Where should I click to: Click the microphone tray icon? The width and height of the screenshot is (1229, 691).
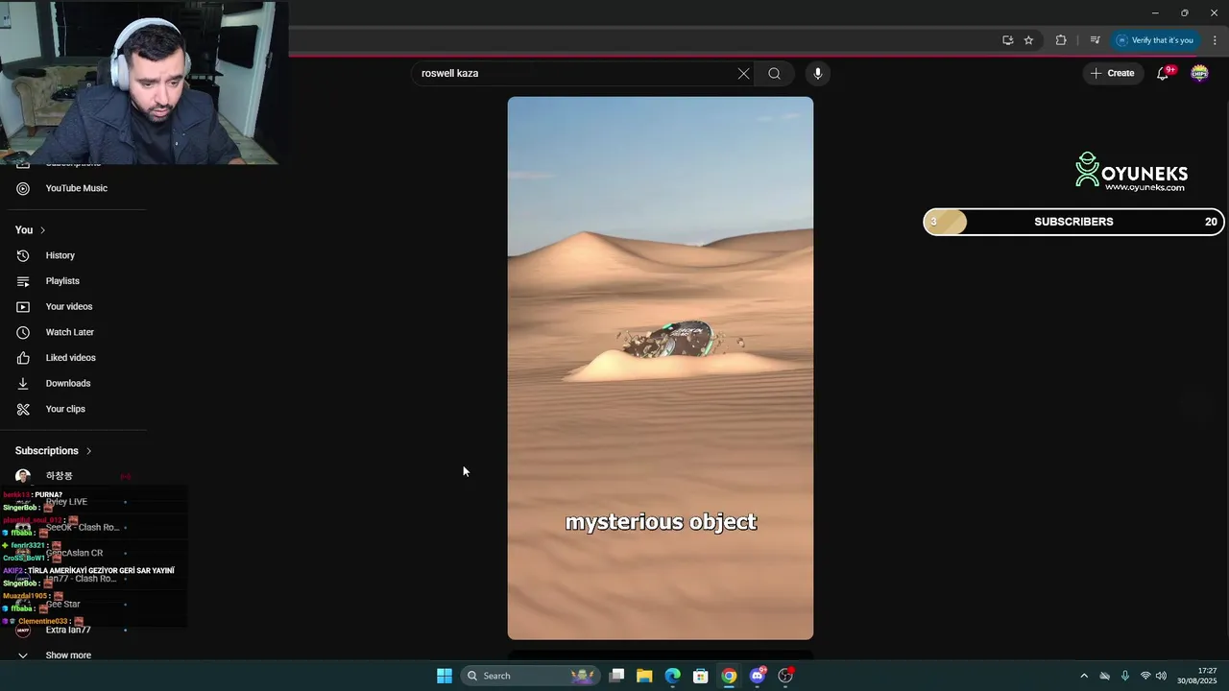[x=1124, y=676]
